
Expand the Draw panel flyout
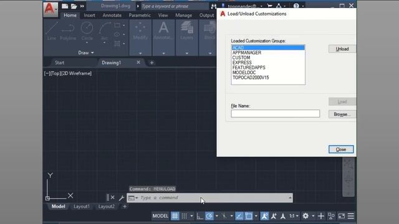[x=86, y=52]
